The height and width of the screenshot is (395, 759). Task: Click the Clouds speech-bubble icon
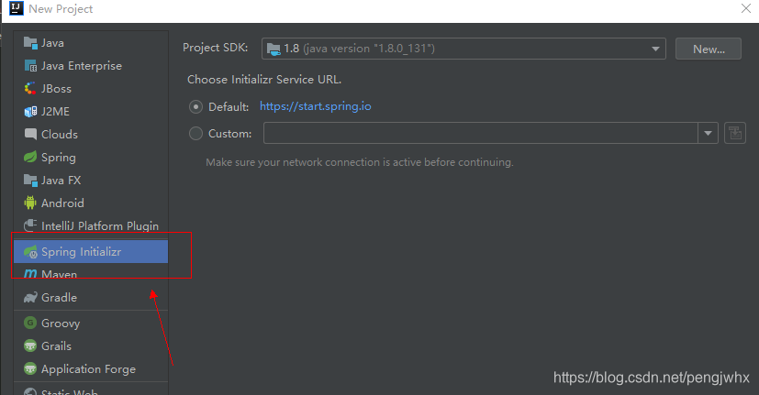click(30, 134)
